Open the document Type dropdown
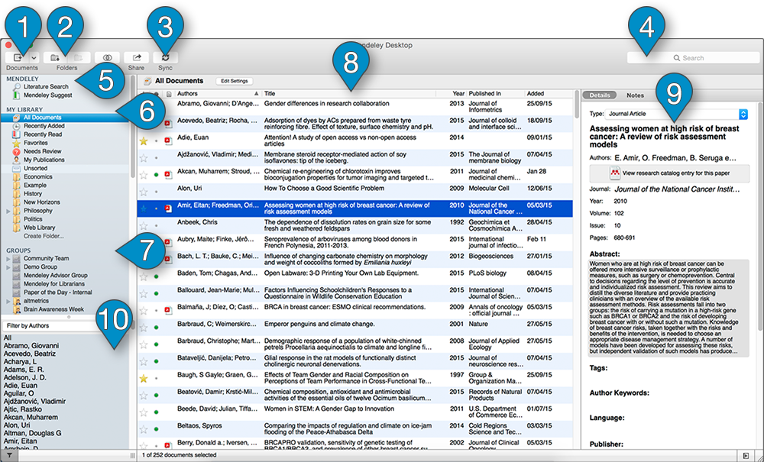Viewport: 764px width, 462px height. (x=743, y=114)
